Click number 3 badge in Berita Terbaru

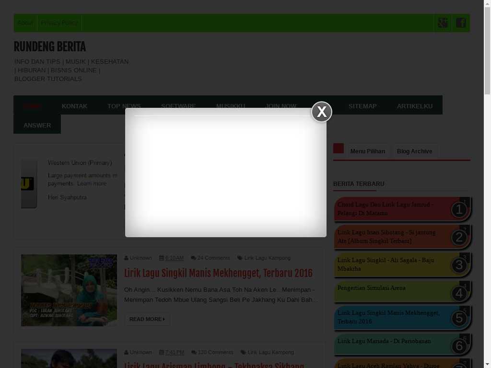point(459,265)
